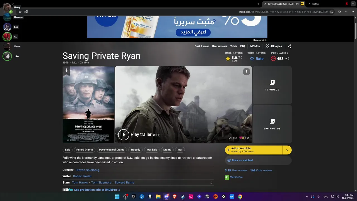The image size is (357, 201).
Task: Open the trailer's three-dot options menu
Action: (246, 72)
